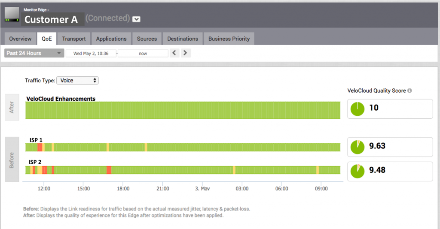
Task: Click the After section label
Action: point(12,107)
